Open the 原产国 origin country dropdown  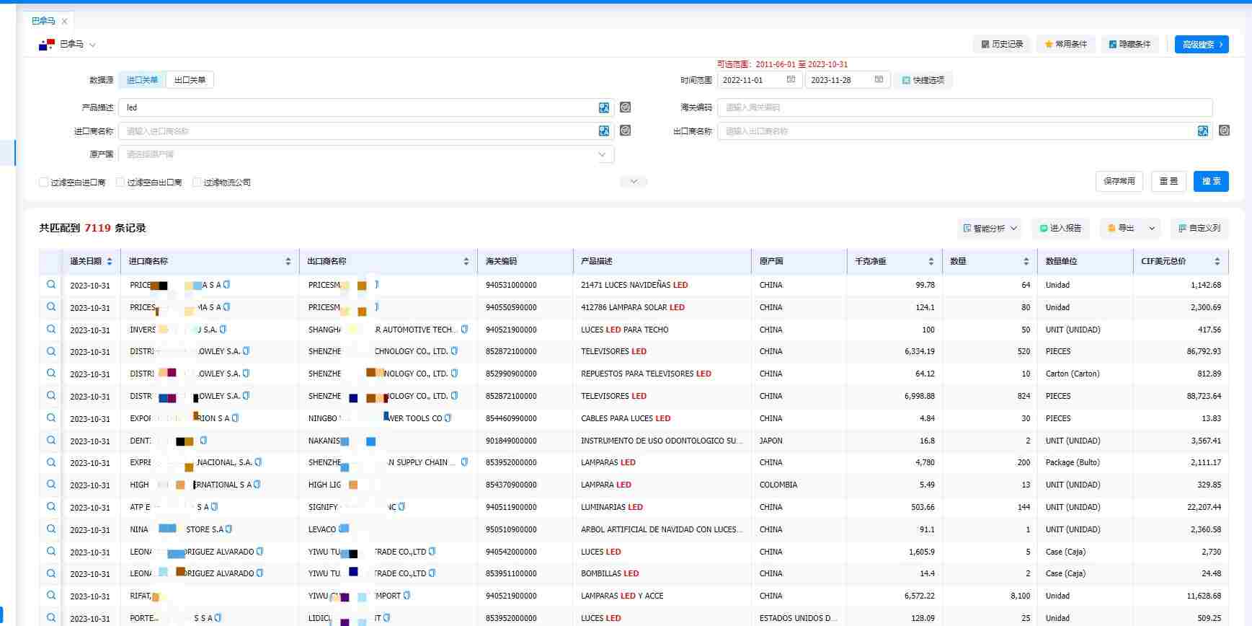tap(366, 154)
